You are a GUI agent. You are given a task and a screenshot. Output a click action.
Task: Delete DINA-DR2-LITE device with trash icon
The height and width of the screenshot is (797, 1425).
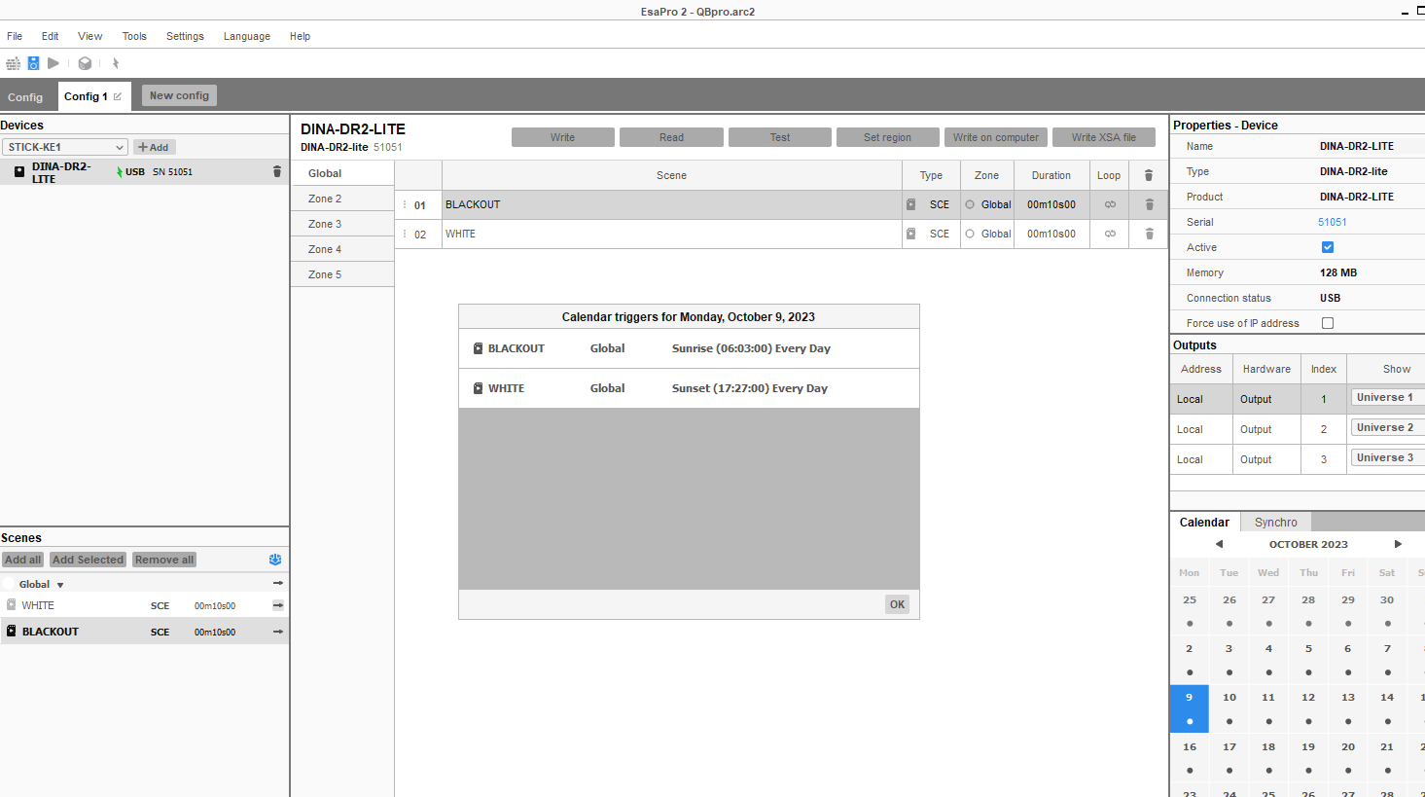277,171
